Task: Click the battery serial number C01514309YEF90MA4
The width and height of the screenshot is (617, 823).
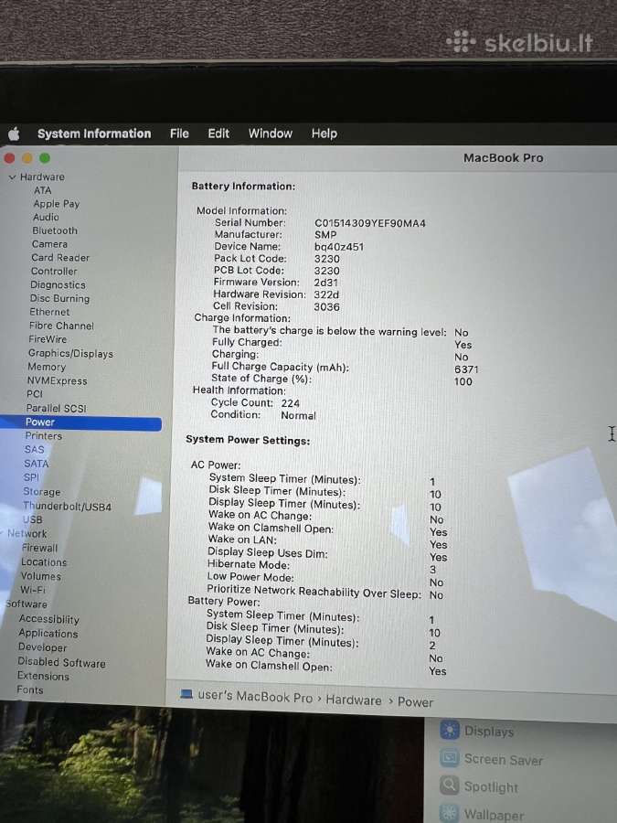Action: tap(370, 223)
